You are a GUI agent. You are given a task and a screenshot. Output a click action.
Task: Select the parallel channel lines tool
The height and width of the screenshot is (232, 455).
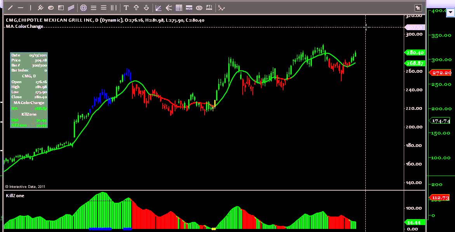71,8
